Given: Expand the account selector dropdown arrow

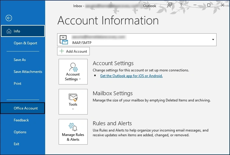Looking at the screenshot, I should [x=213, y=40].
